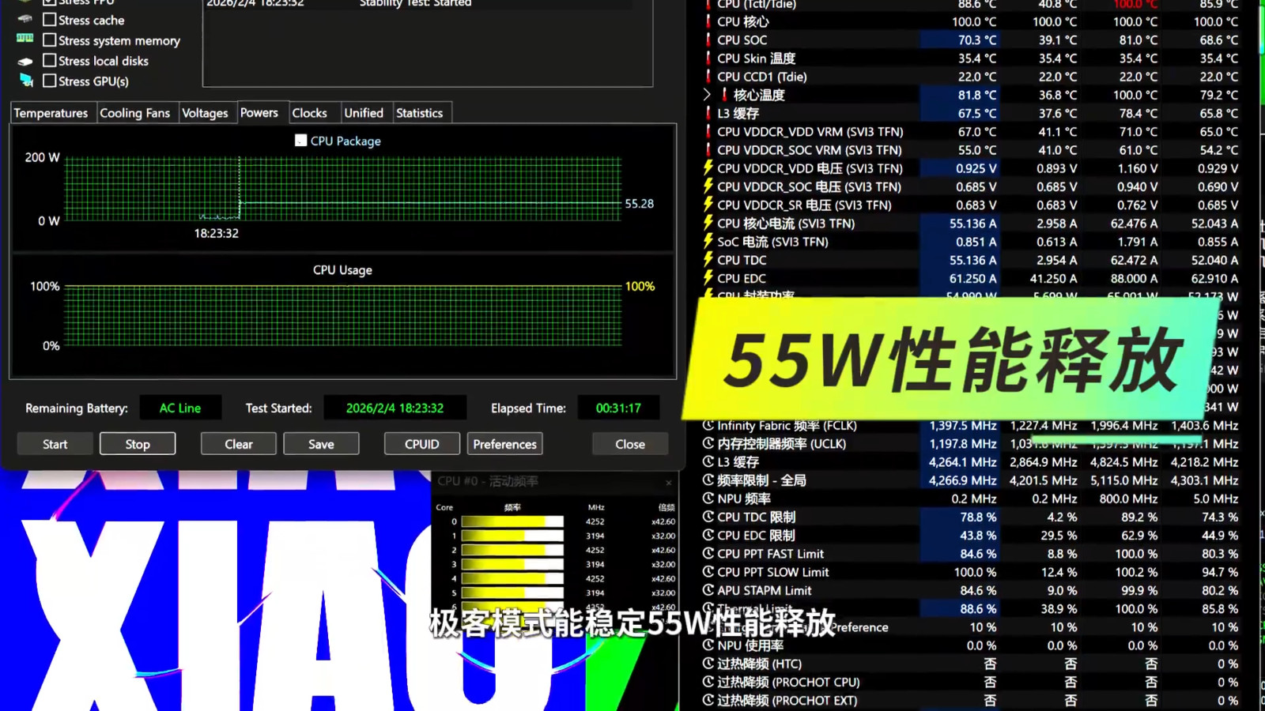Click the Save button
This screenshot has height=711, width=1265.
click(321, 444)
